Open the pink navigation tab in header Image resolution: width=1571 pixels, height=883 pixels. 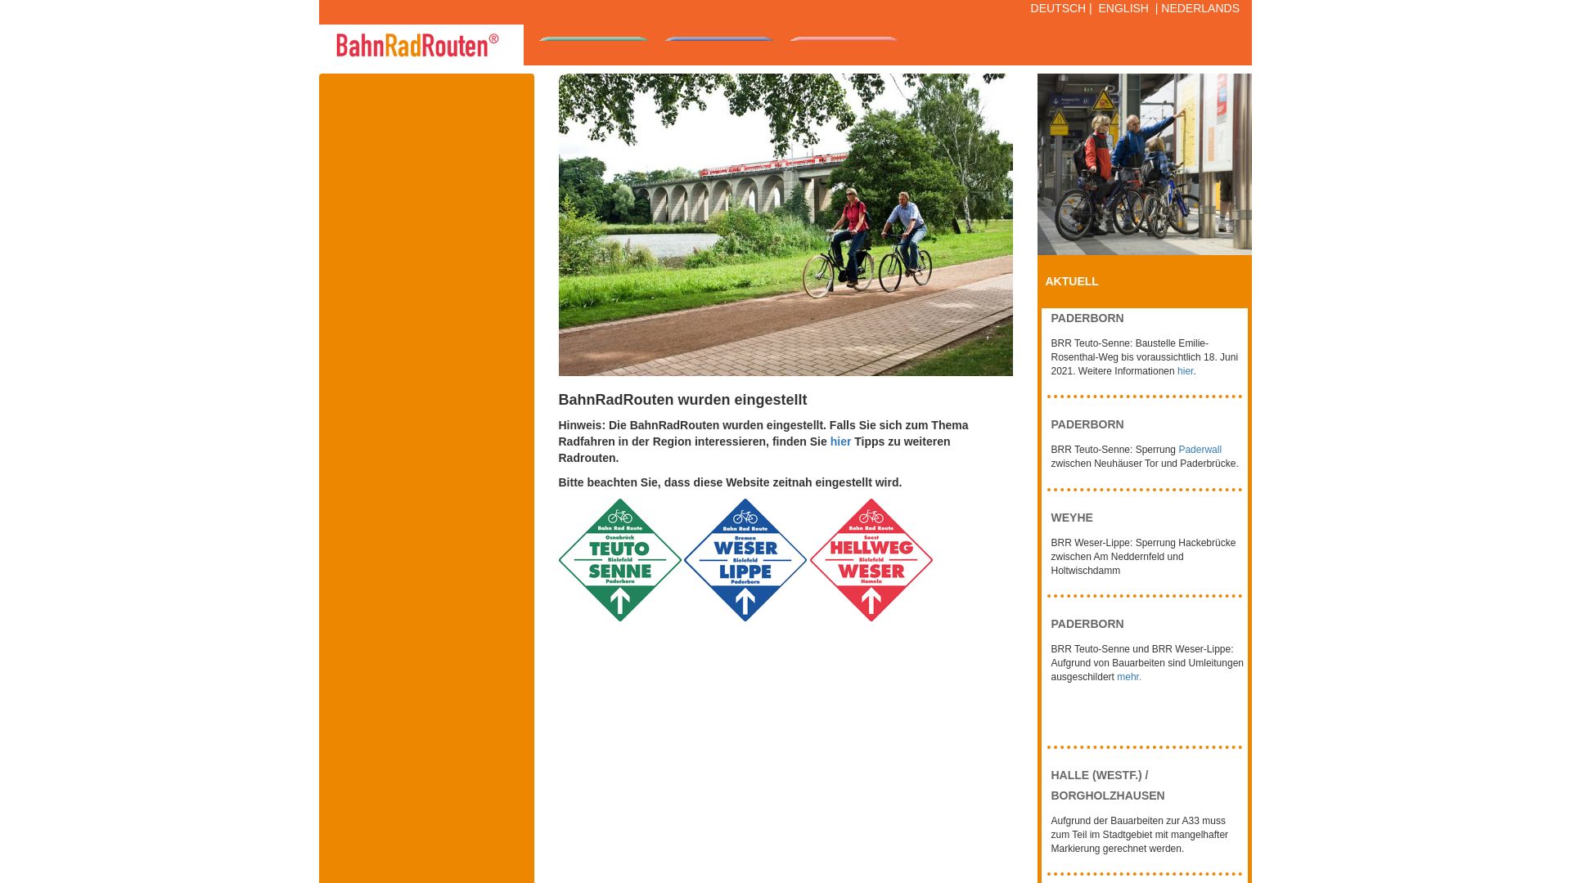point(844,40)
